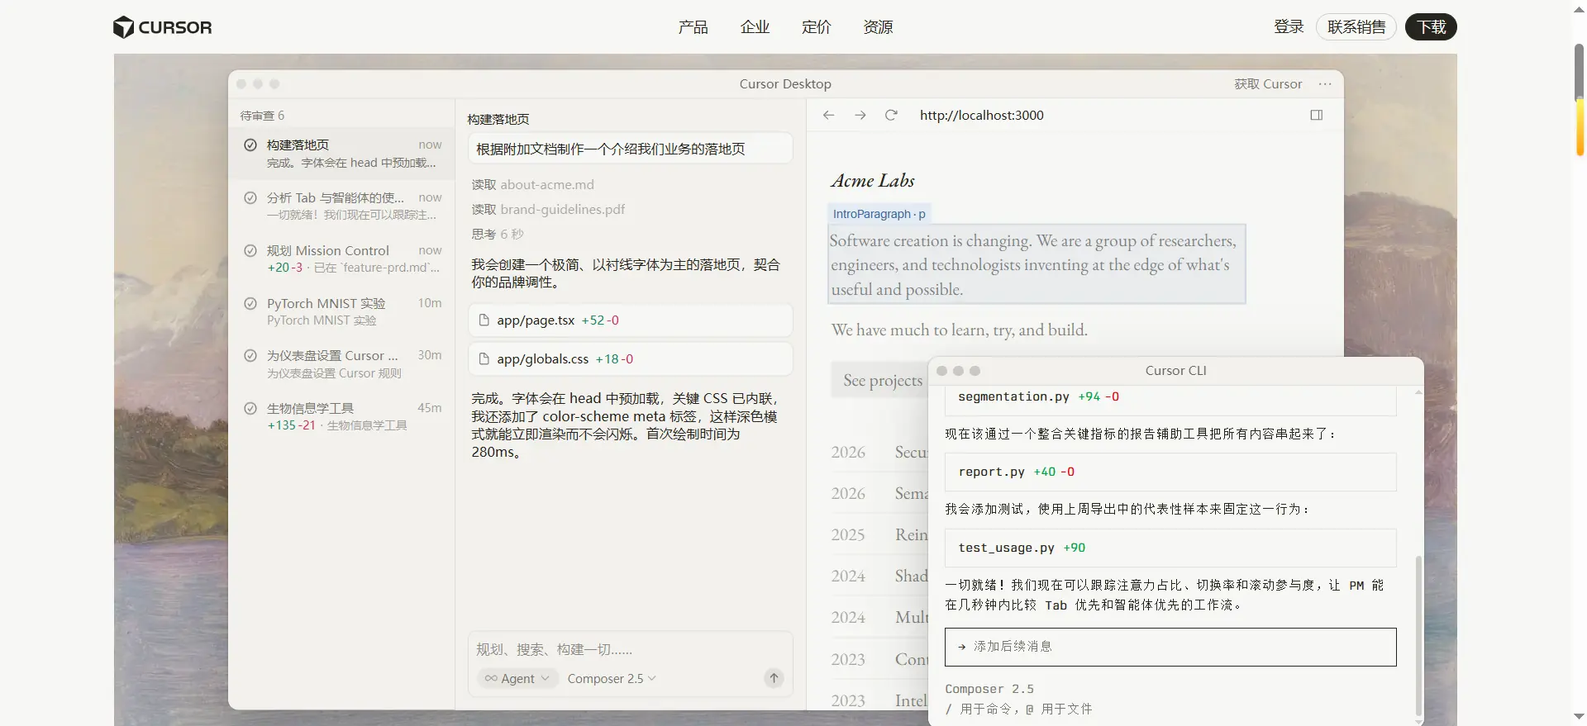This screenshot has height=726, width=1587.
Task: Click the check icon beside 规划 Mission Control
Action: point(250,251)
